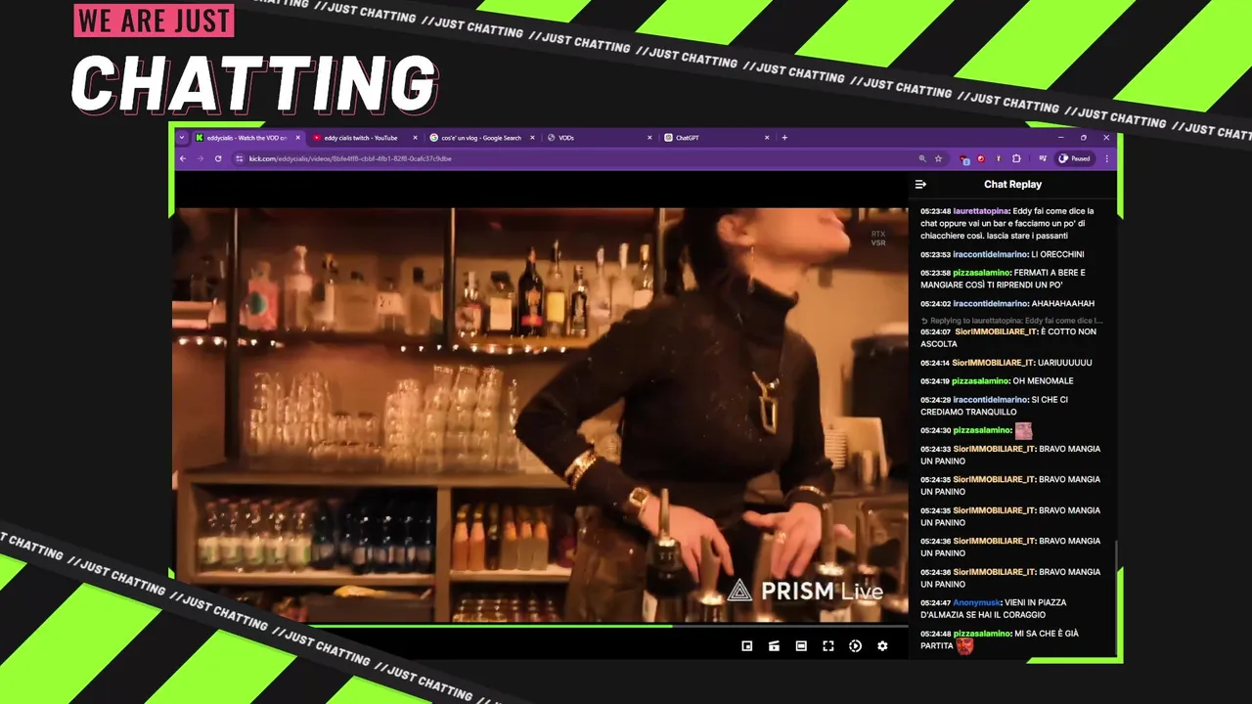Viewport: 1252px width, 704px height.
Task: Go forward in the browser
Action: (200, 158)
